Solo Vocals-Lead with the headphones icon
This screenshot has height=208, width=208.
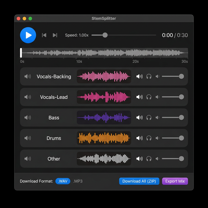149,97
